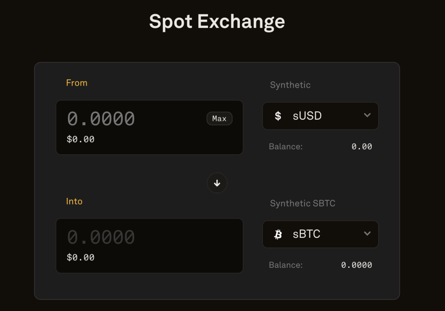The height and width of the screenshot is (311, 445).
Task: Expand the Synthetic SBTC selector chevron
Action: [x=367, y=234]
